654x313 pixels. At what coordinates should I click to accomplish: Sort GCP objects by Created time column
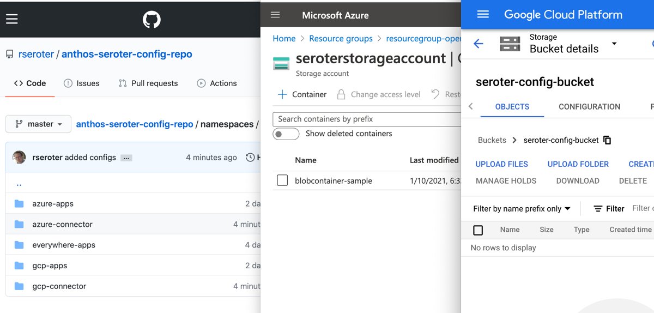pyautogui.click(x=631, y=230)
